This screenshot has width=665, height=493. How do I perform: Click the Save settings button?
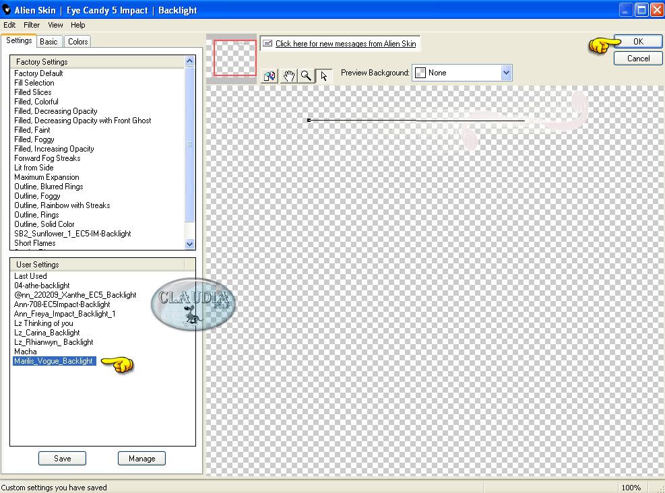point(63,458)
